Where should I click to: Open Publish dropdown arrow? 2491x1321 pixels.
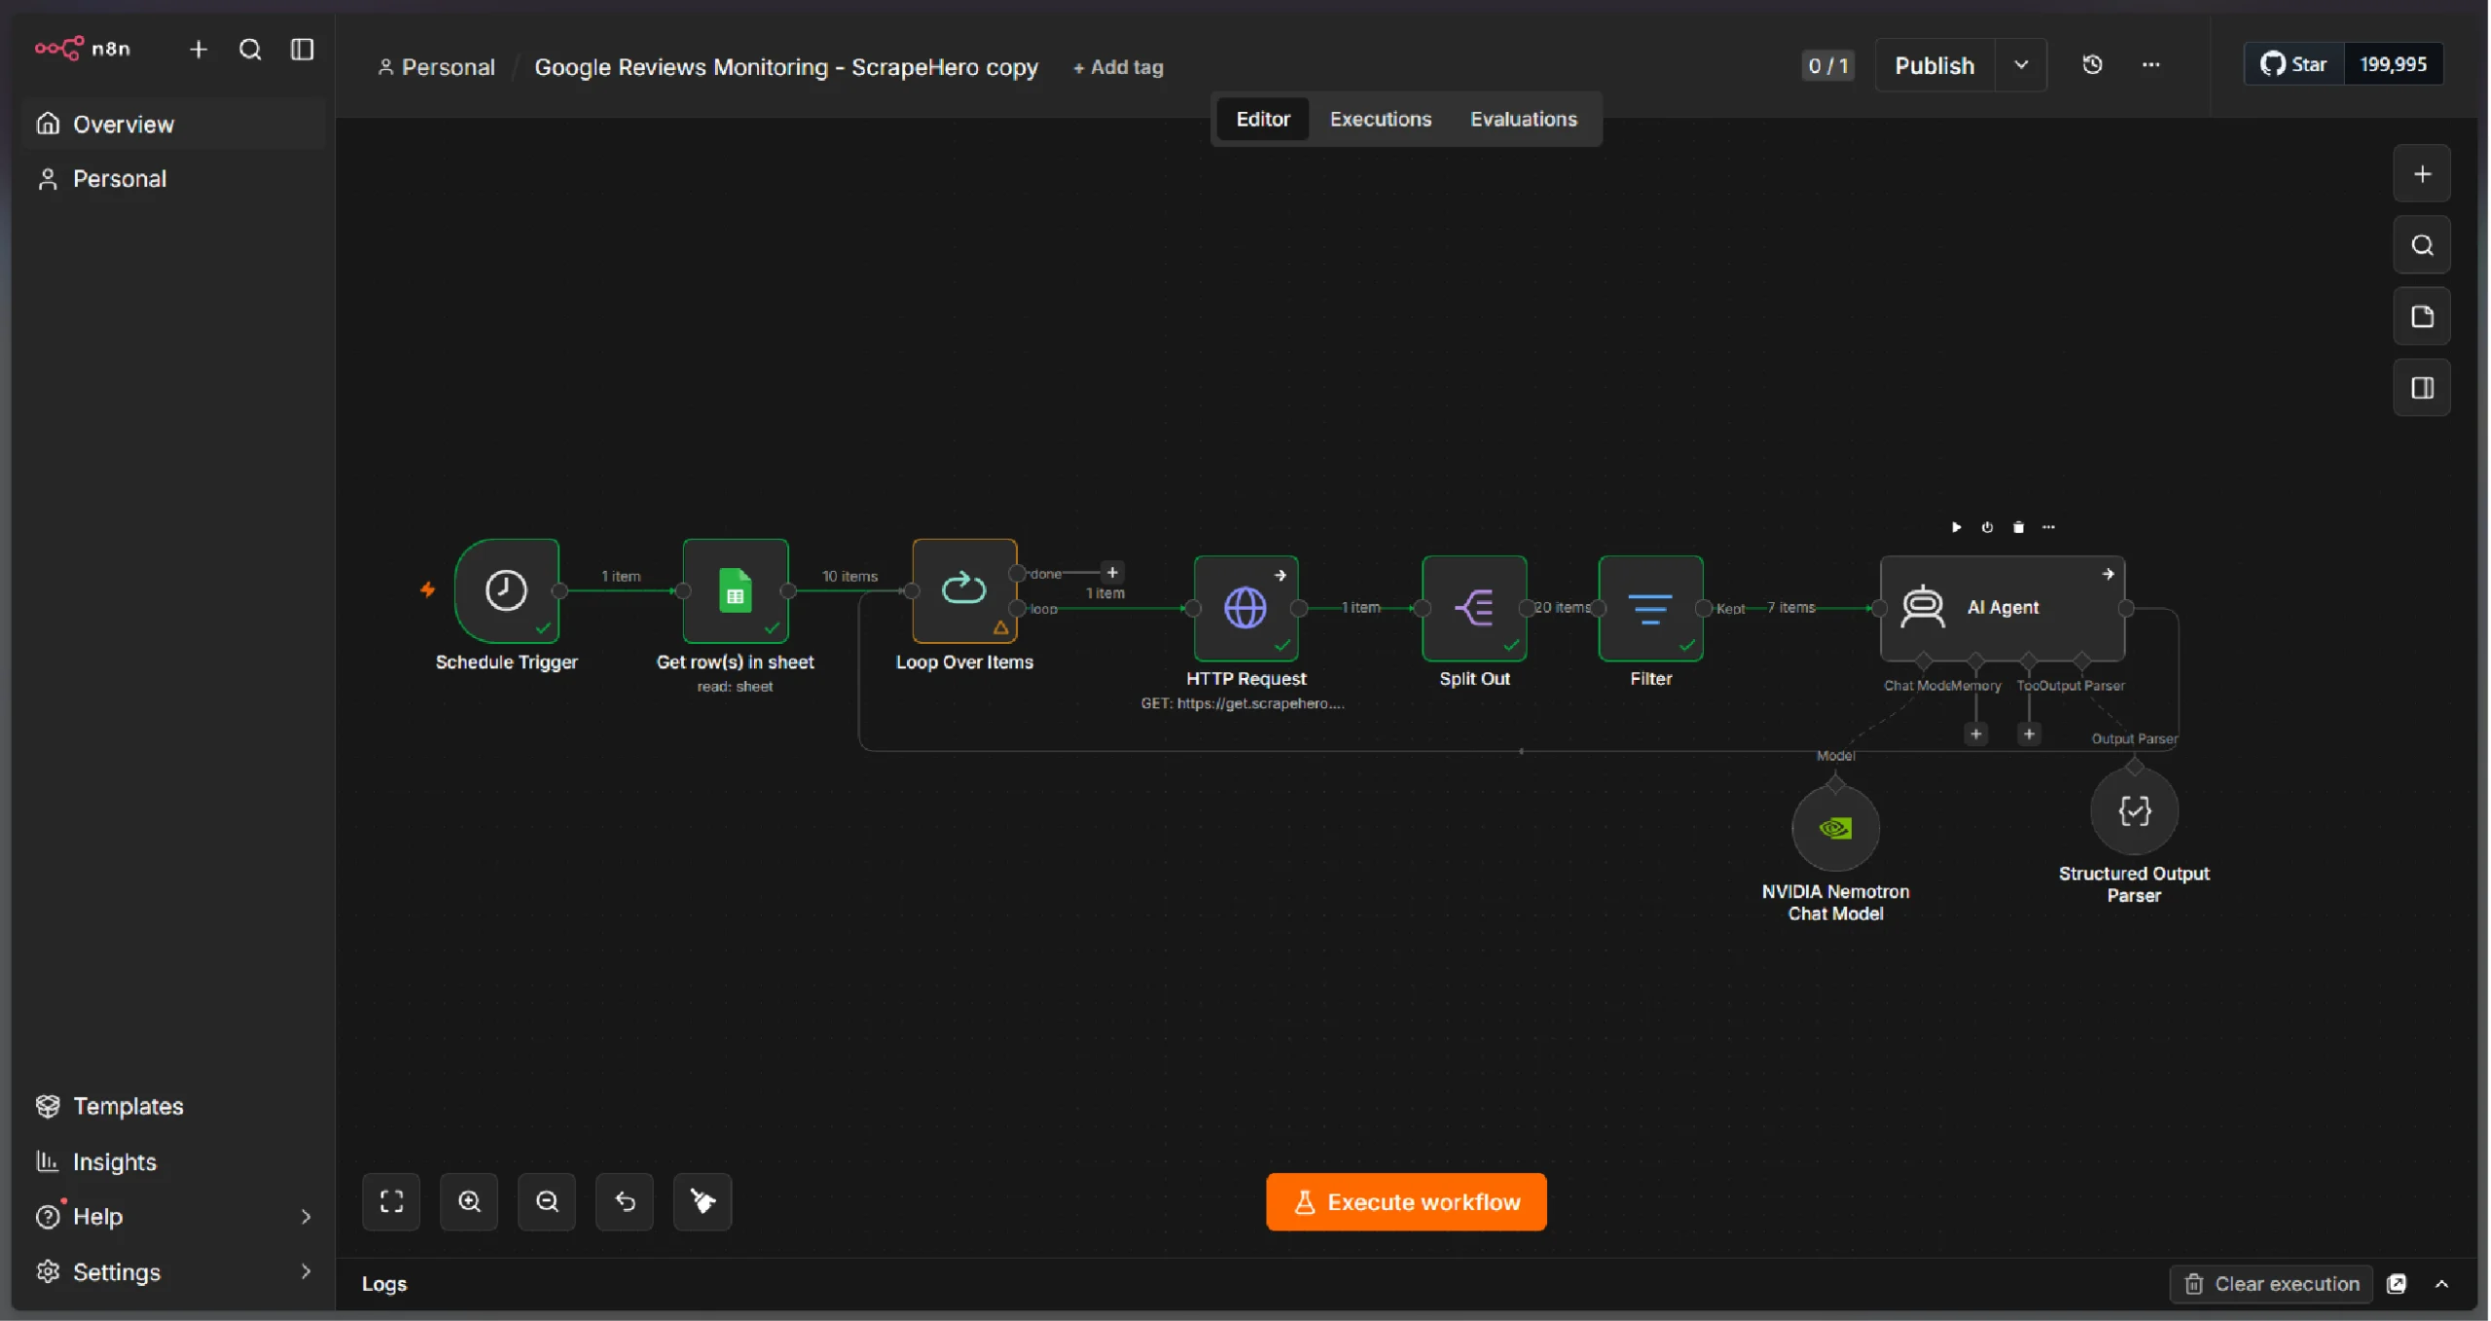(2021, 65)
